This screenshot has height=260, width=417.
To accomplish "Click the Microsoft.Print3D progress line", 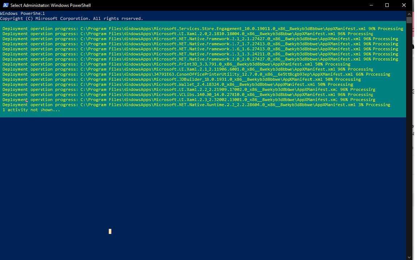I will point(176,64).
